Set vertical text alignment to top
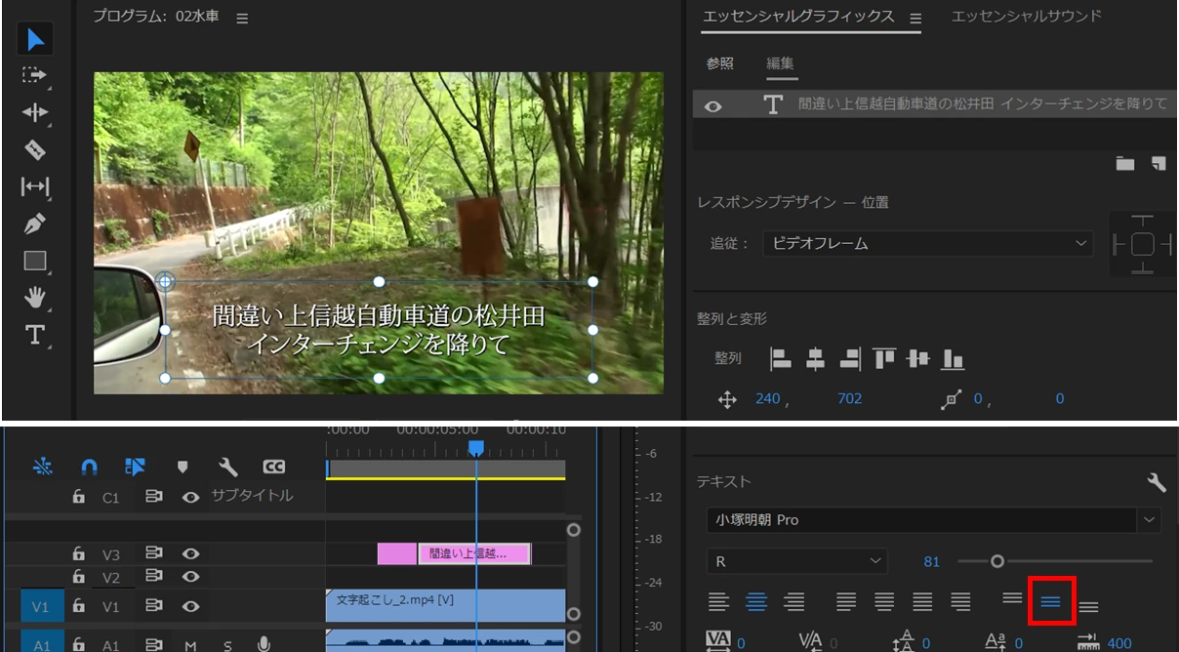This screenshot has width=1179, height=652. (x=1012, y=599)
